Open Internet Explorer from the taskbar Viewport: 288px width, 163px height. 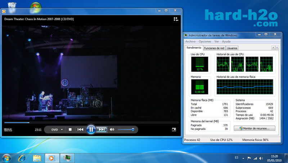pyautogui.click(x=22, y=158)
